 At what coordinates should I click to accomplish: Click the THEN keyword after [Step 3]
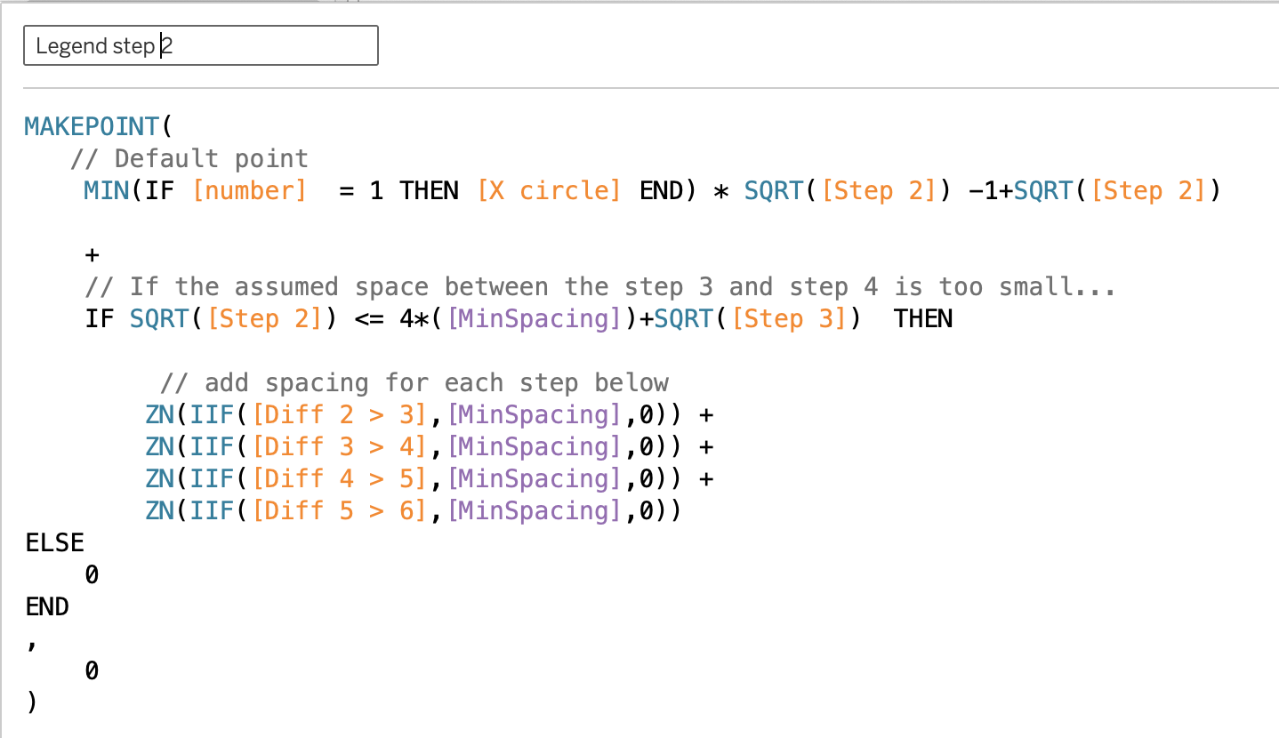click(922, 318)
